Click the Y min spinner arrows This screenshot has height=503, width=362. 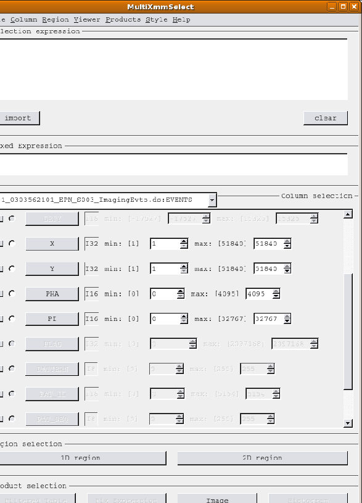pyautogui.click(x=184, y=268)
